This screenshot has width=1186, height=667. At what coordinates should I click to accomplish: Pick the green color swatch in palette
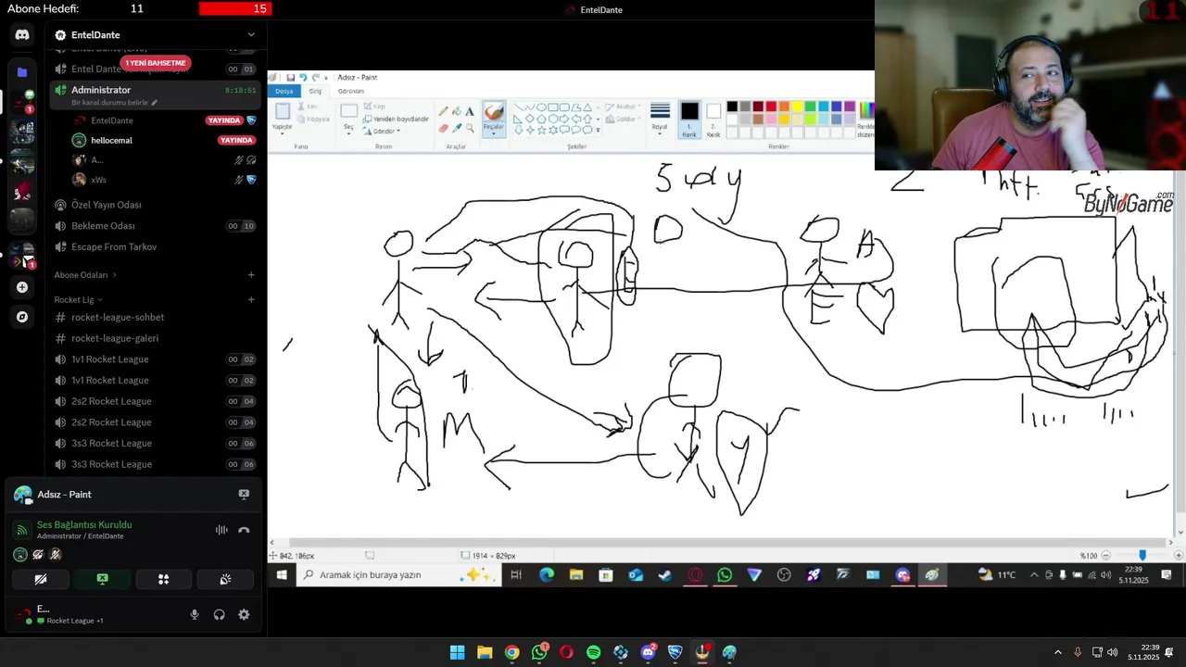pyautogui.click(x=810, y=107)
